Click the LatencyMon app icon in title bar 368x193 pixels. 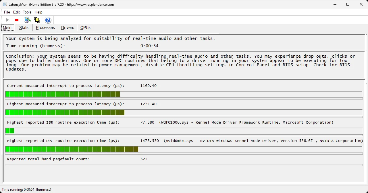(5, 5)
